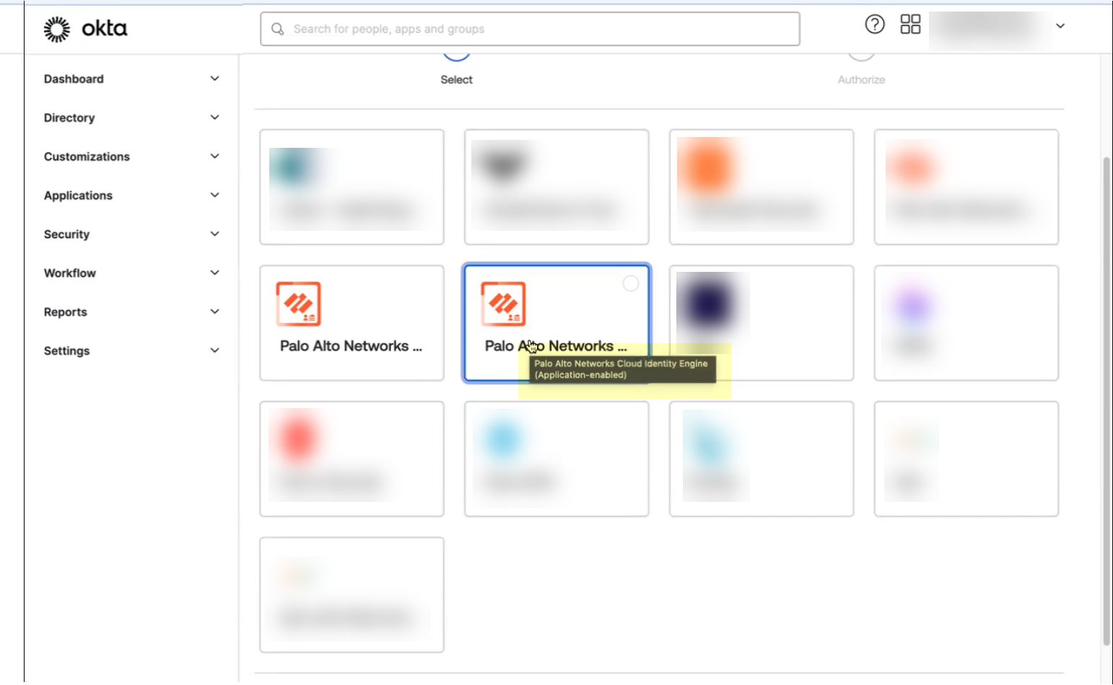
Task: Click the search magnifier icon
Action: pyautogui.click(x=278, y=28)
